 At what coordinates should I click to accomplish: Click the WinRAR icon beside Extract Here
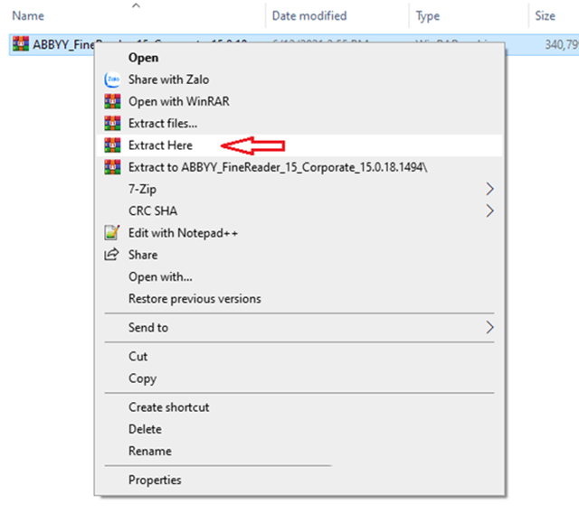click(x=112, y=145)
